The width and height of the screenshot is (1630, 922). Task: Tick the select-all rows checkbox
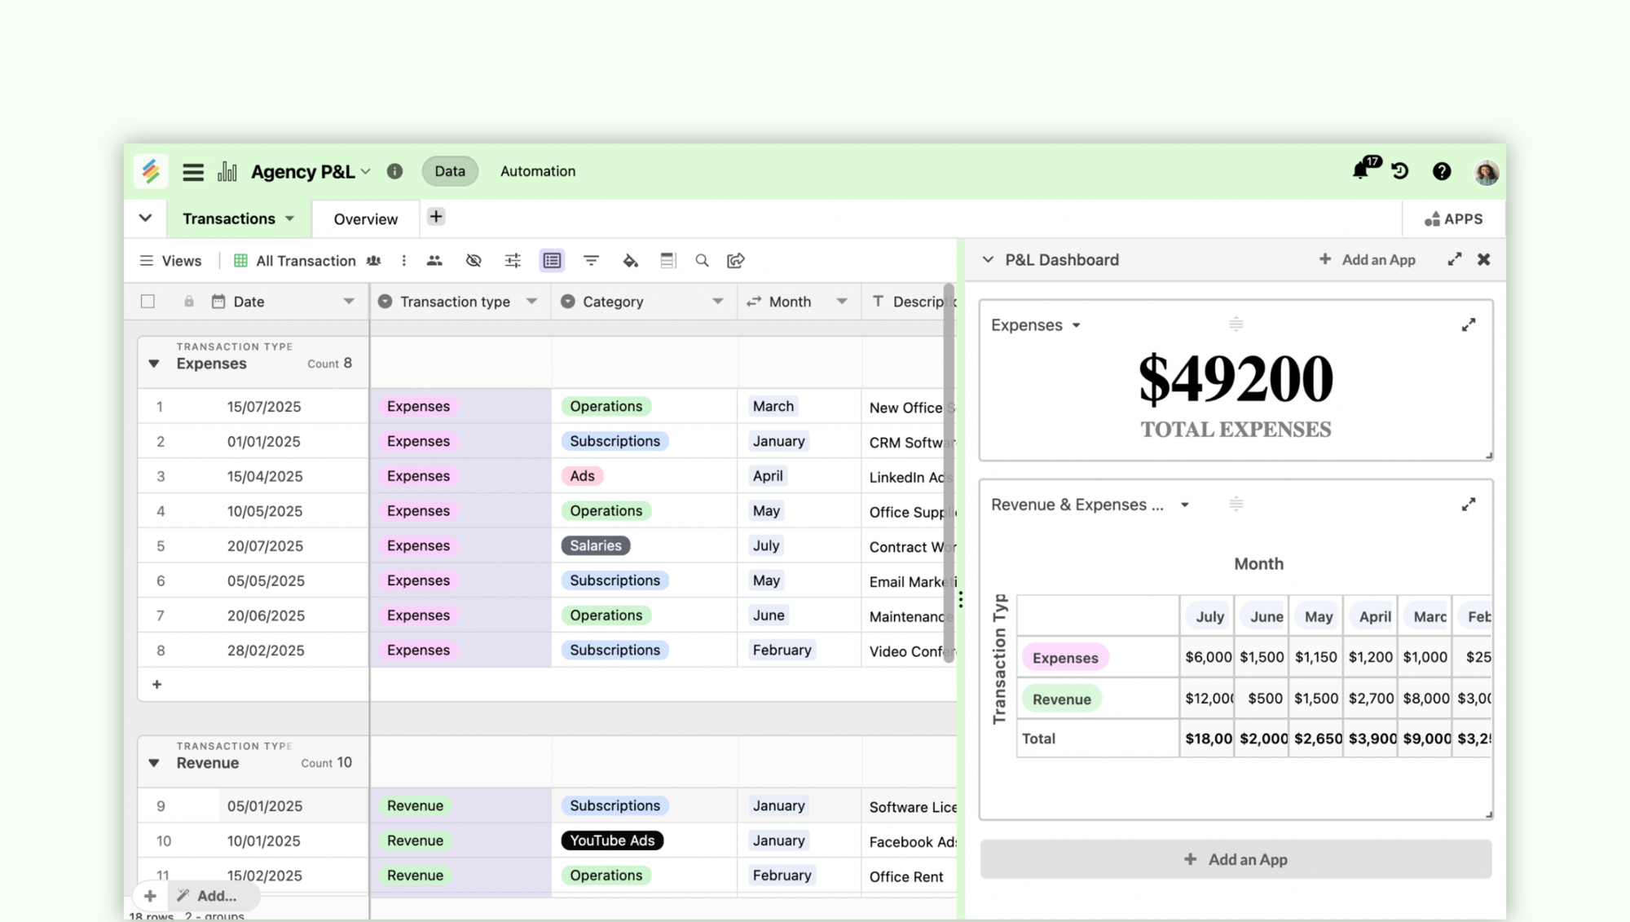[148, 302]
